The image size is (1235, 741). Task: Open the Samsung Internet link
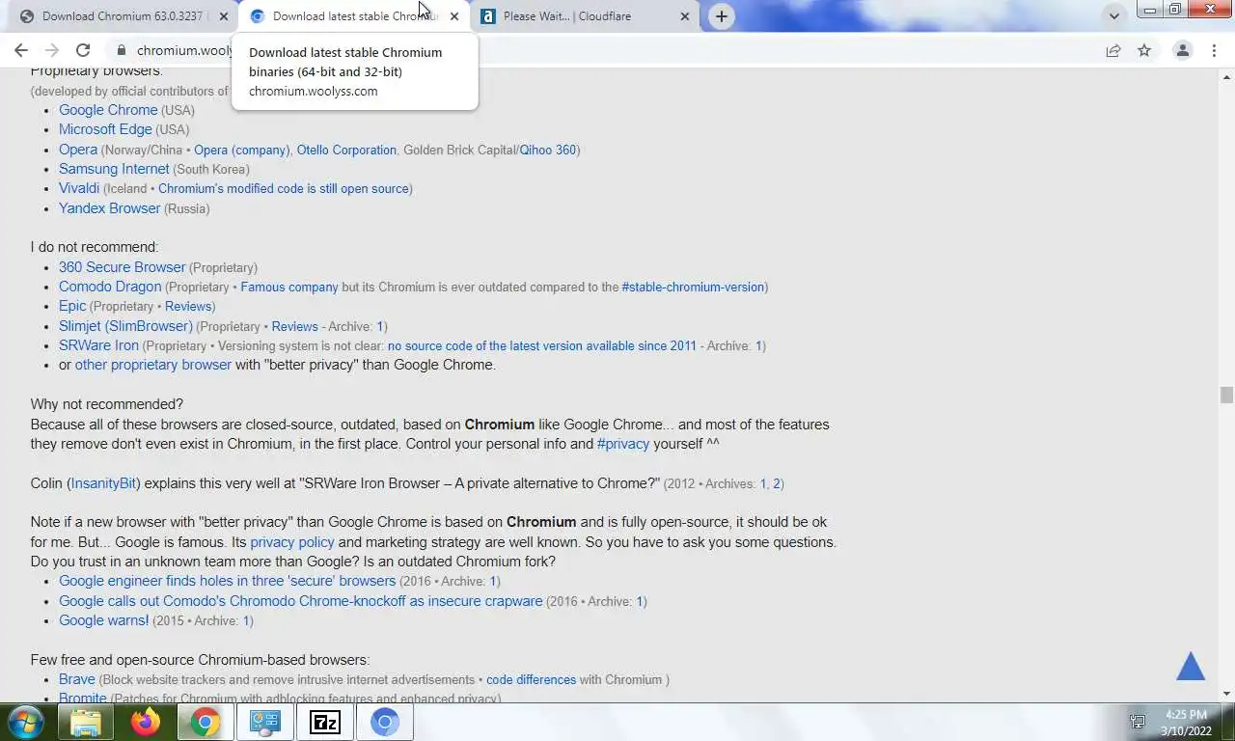click(114, 169)
